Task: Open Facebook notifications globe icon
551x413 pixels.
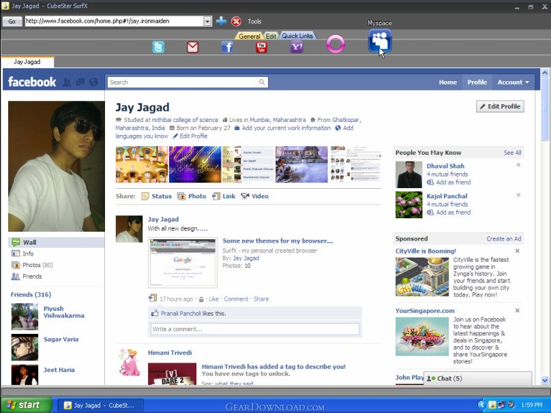Action: (x=93, y=82)
